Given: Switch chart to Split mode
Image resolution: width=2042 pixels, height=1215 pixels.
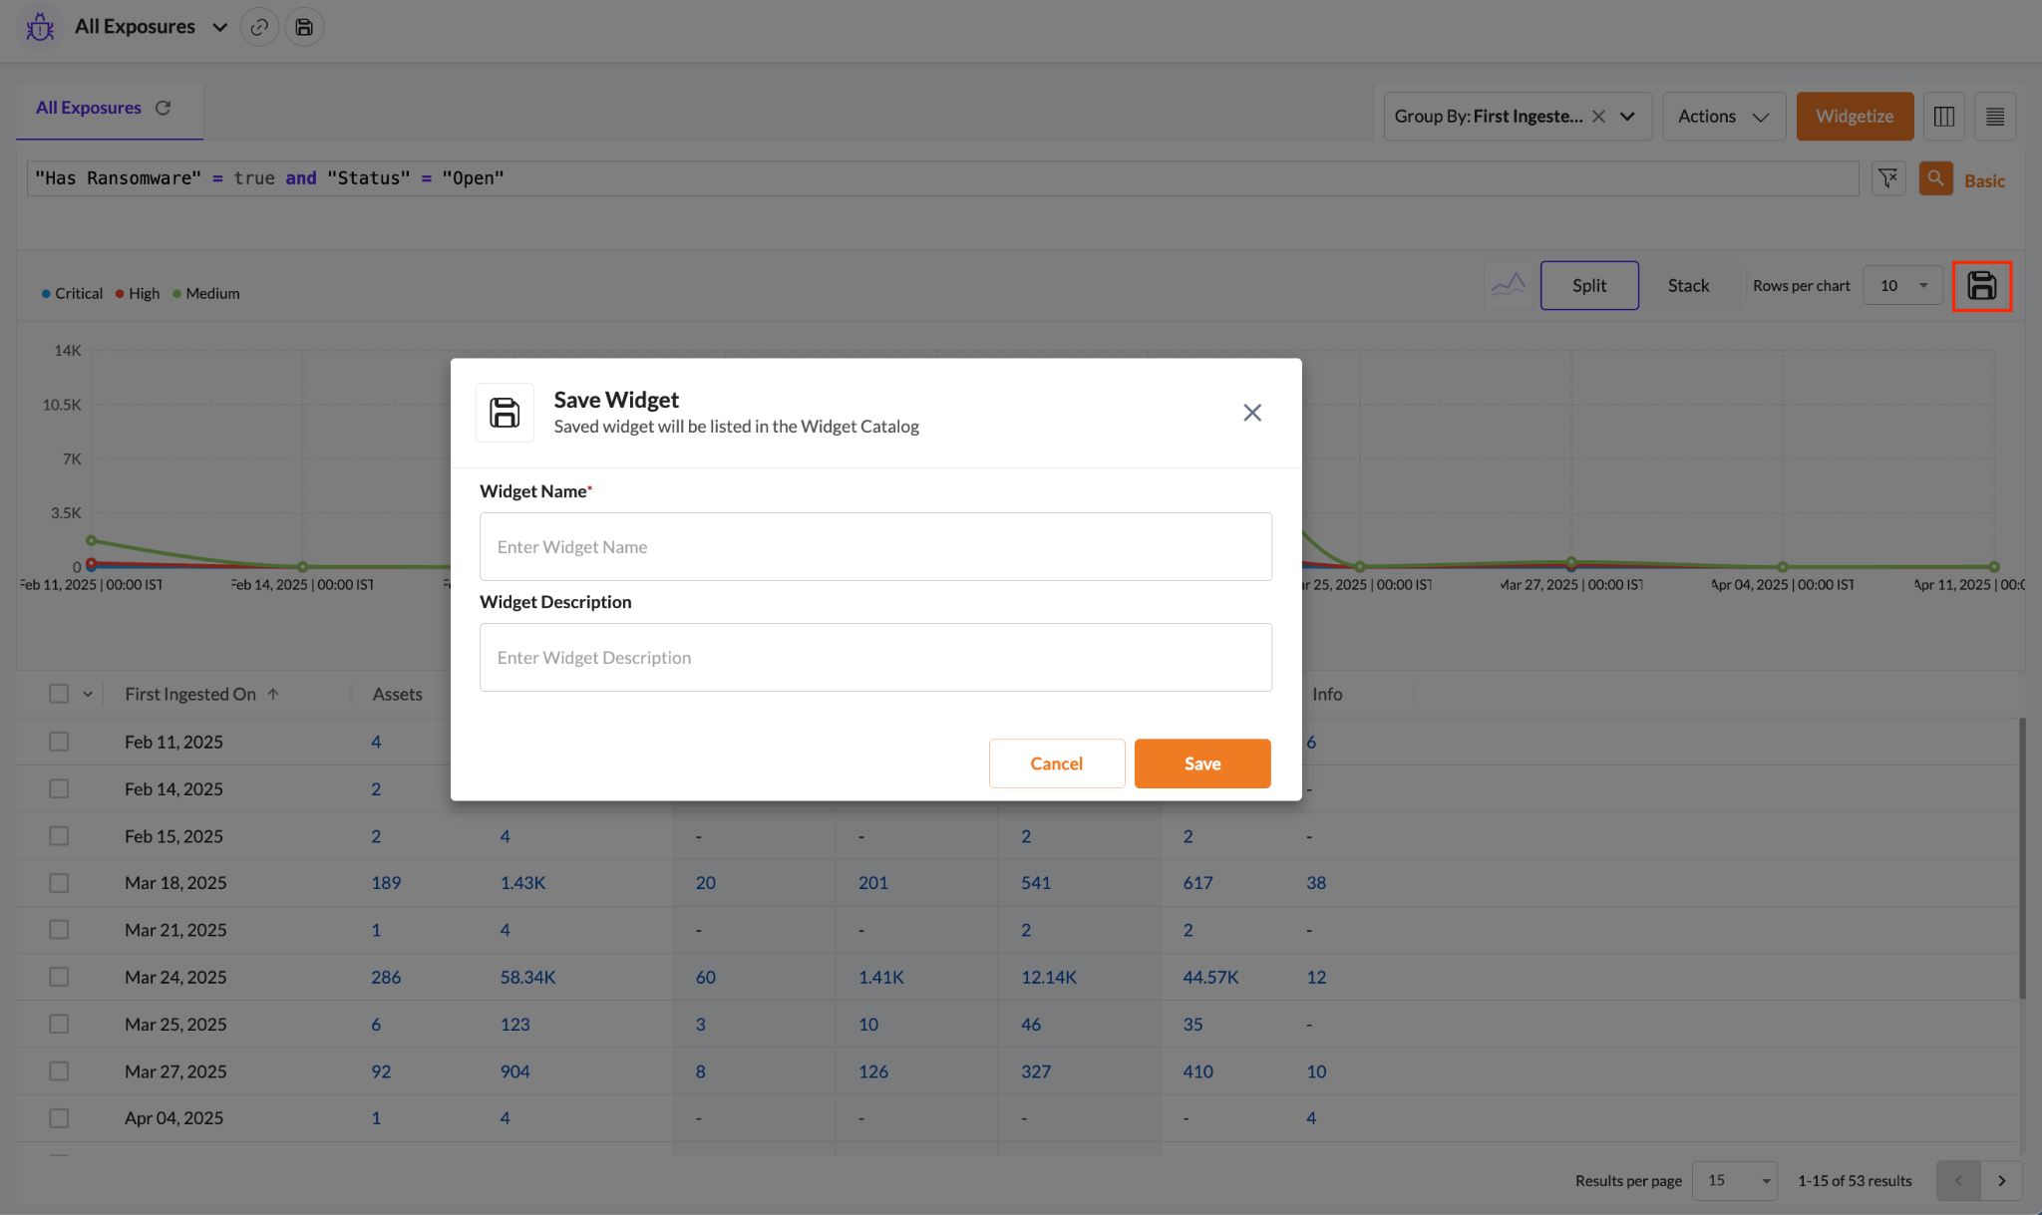Looking at the screenshot, I should click(x=1589, y=285).
